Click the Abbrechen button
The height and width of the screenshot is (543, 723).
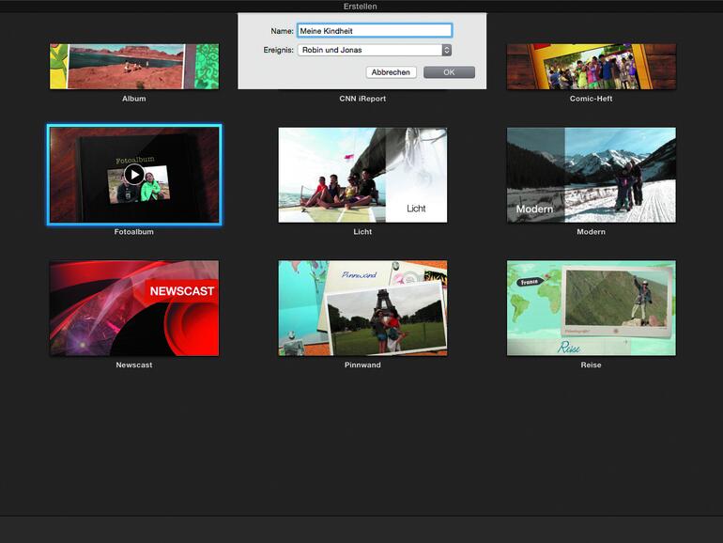click(391, 72)
